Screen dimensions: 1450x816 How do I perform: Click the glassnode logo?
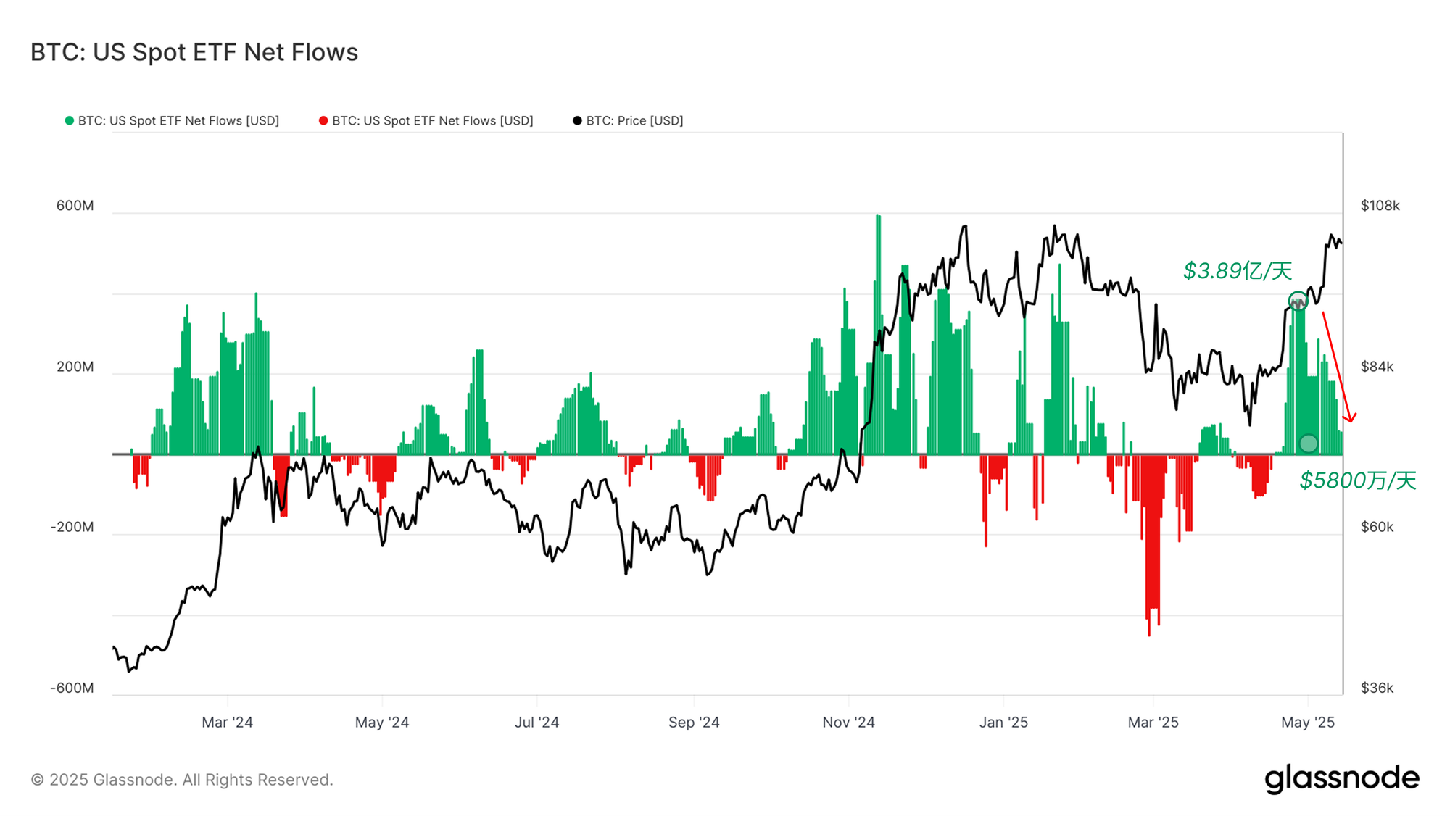[x=1342, y=778]
